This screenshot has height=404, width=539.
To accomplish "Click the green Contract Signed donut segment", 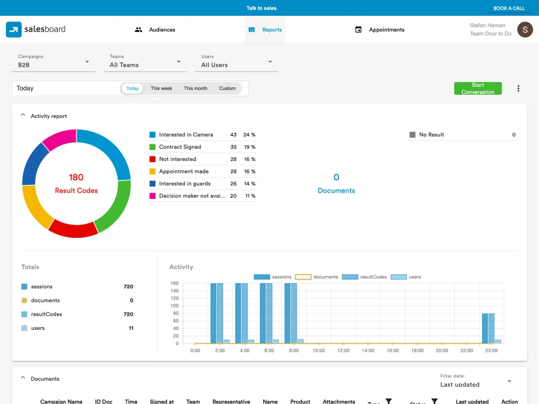I will coord(118,209).
